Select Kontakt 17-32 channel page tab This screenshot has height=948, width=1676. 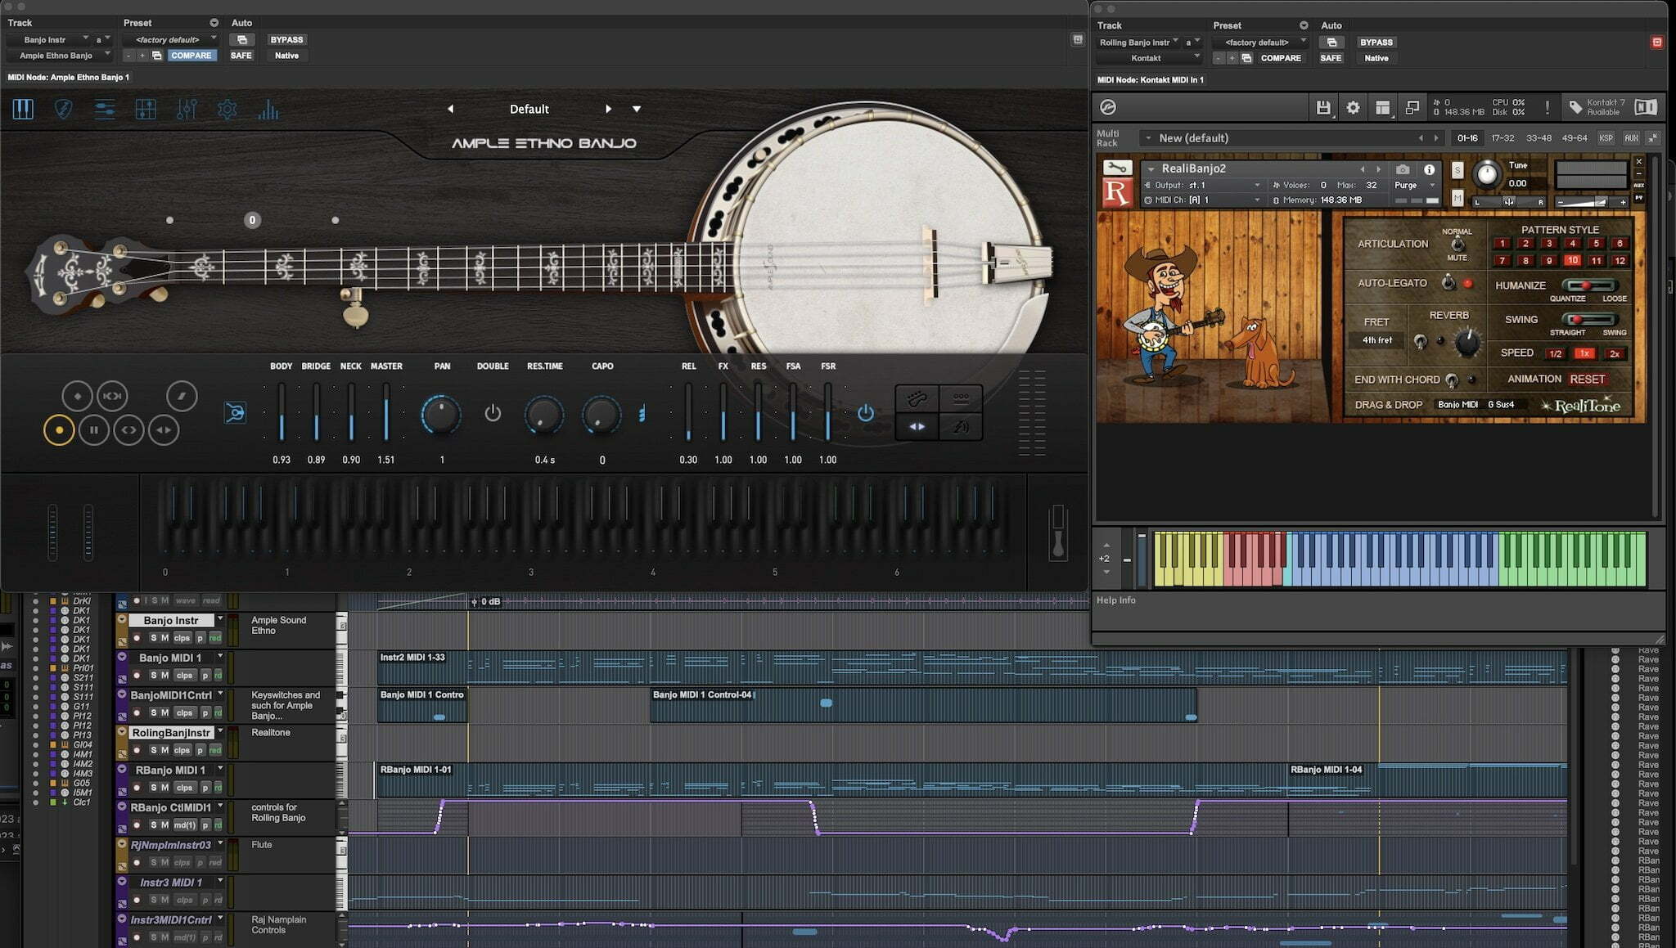click(x=1503, y=138)
